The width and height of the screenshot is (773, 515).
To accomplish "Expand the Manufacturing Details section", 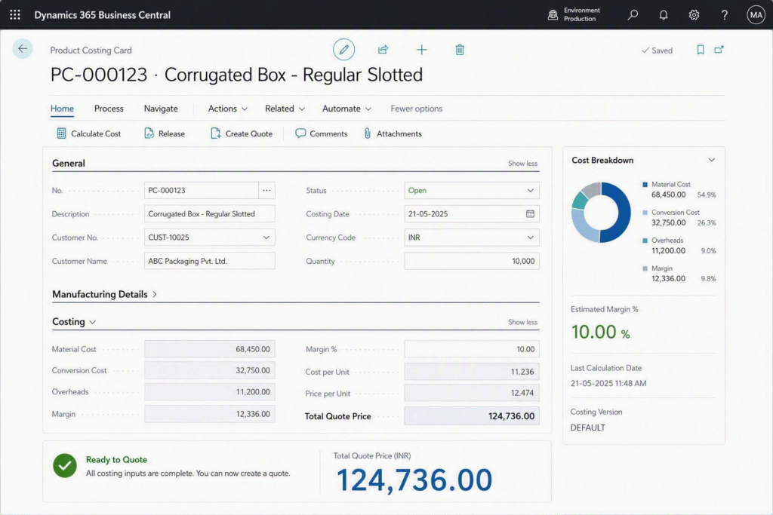I will [x=104, y=294].
